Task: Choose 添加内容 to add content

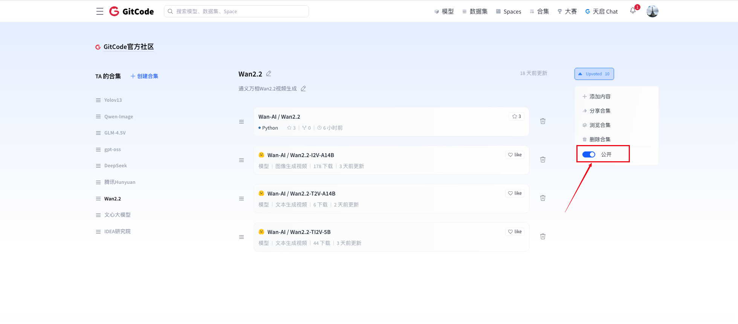Action: tap(596, 96)
